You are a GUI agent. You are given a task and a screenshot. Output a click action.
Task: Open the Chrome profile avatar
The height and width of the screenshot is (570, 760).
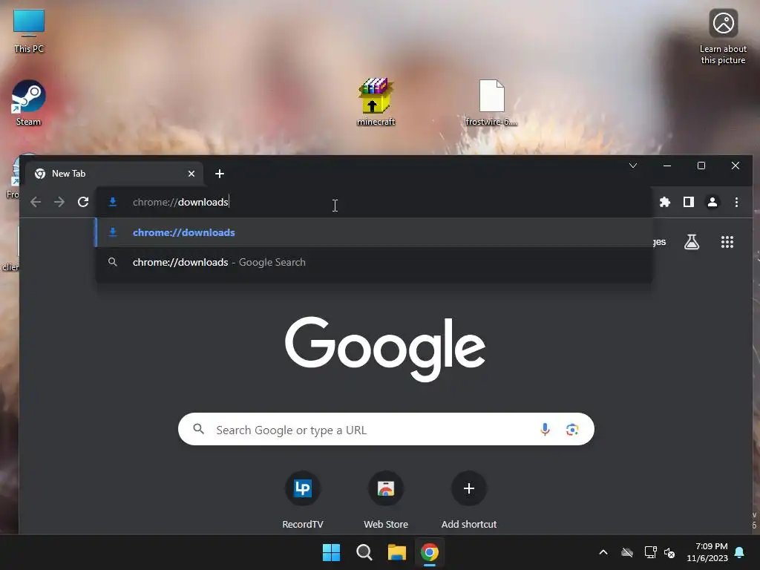click(712, 202)
